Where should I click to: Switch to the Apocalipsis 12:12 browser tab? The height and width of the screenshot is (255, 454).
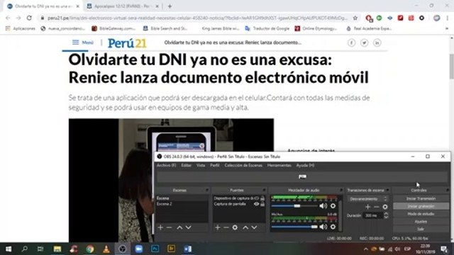coord(121,6)
